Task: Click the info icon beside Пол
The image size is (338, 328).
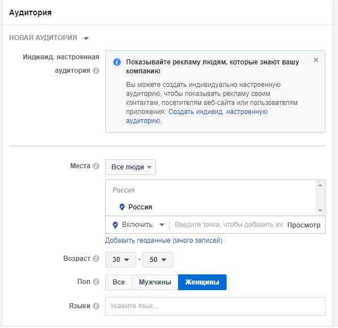Action: tap(96, 282)
